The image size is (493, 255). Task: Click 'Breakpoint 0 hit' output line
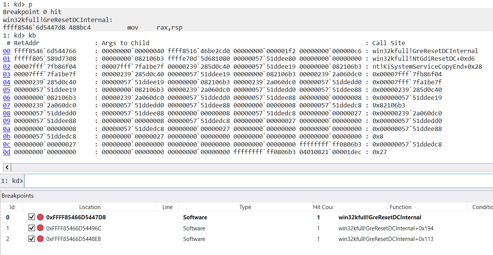(x=32, y=12)
